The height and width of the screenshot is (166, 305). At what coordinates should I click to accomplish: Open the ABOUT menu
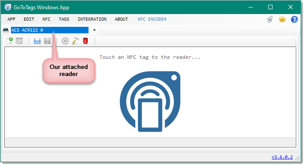(x=121, y=19)
